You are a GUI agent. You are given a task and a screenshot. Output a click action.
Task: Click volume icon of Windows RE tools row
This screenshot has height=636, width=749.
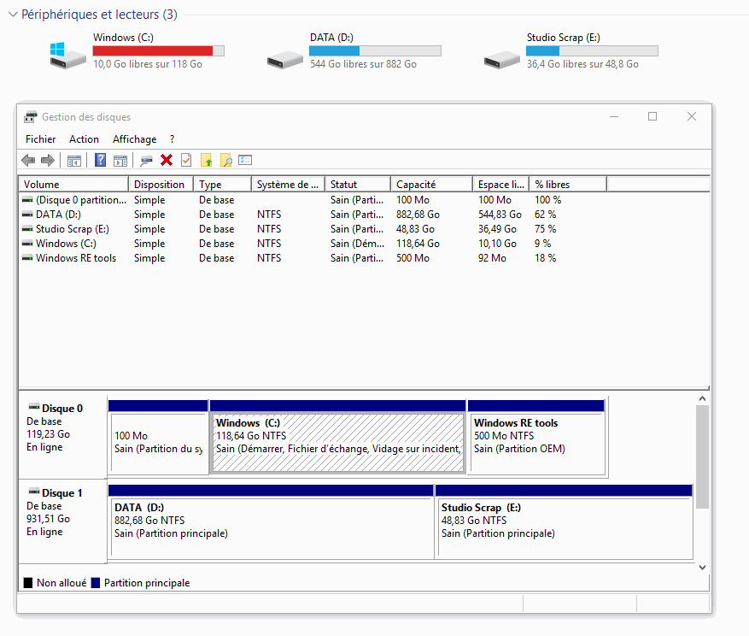click(x=27, y=258)
